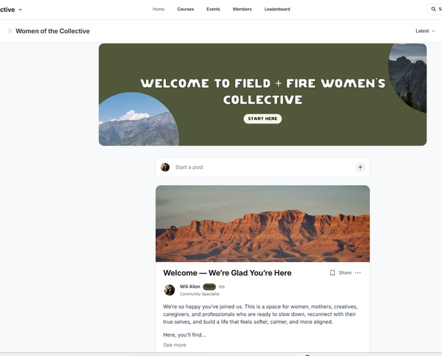Open the post's three-dot options menu
Viewport: 442px width, 356px height.
coord(358,273)
